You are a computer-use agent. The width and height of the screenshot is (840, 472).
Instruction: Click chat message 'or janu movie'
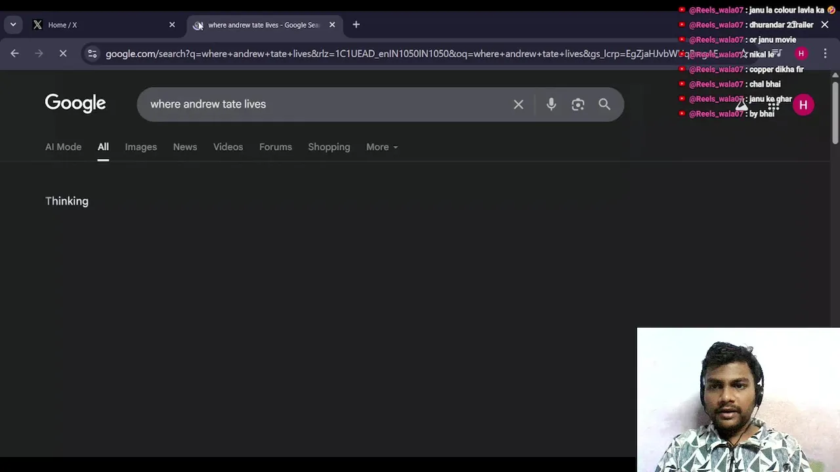[x=772, y=40]
